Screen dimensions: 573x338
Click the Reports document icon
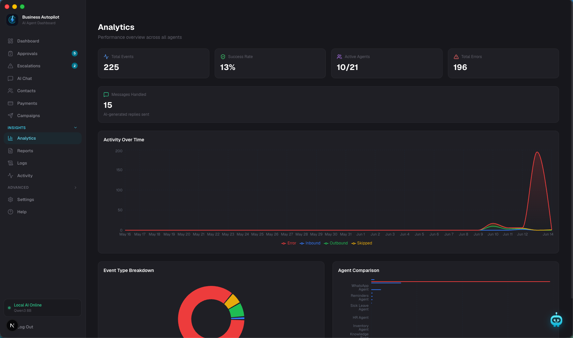point(10,151)
